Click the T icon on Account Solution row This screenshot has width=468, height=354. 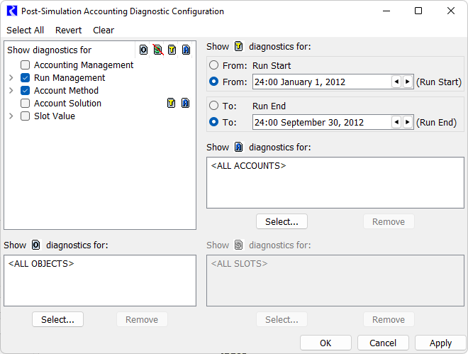click(172, 103)
